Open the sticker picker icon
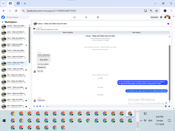175x131 pixels. [40, 106]
